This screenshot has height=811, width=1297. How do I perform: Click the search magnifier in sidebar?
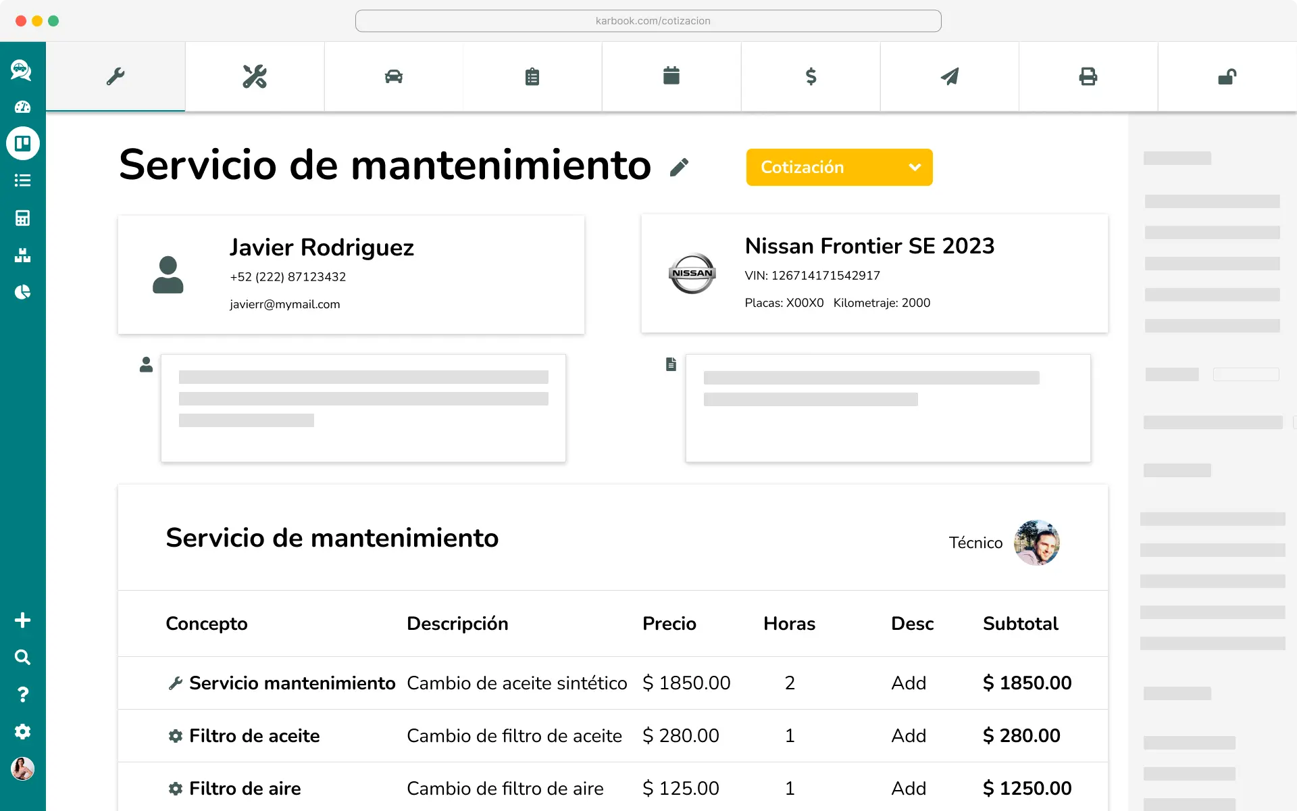coord(22,657)
